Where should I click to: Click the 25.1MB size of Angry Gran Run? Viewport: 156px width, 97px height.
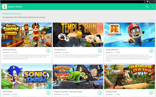(x=66, y=94)
